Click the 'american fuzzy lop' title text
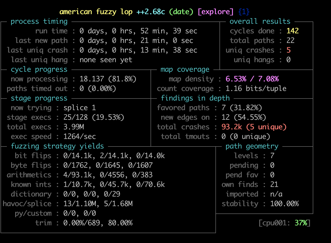The image size is (331, 243). 96,12
